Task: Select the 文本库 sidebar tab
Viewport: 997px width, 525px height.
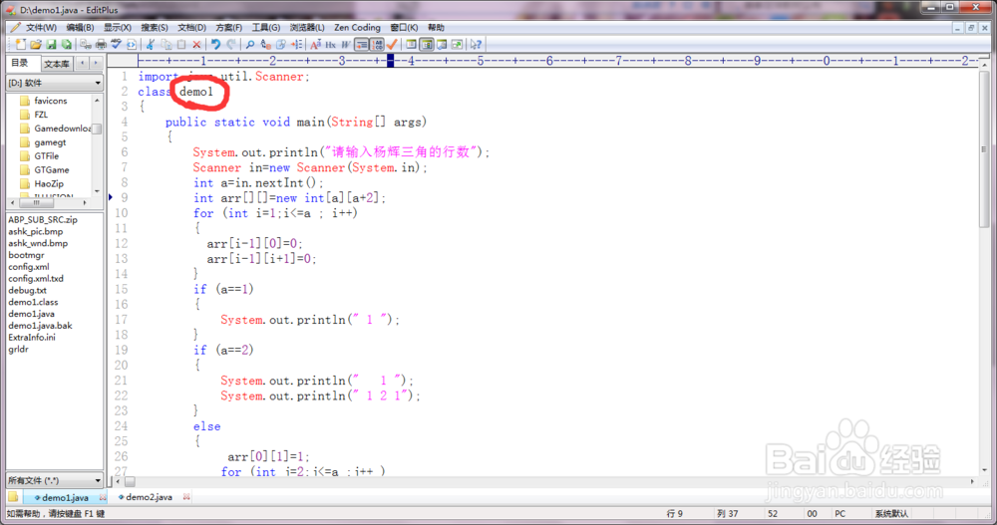Action: 57,64
